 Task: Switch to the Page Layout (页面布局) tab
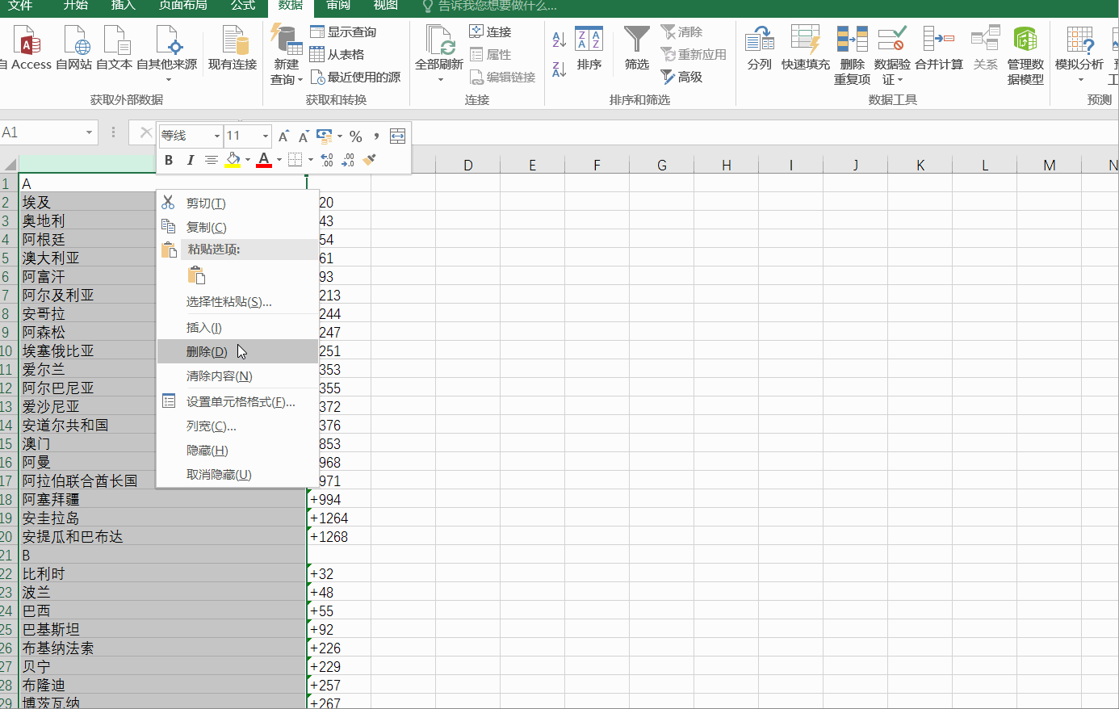point(182,5)
